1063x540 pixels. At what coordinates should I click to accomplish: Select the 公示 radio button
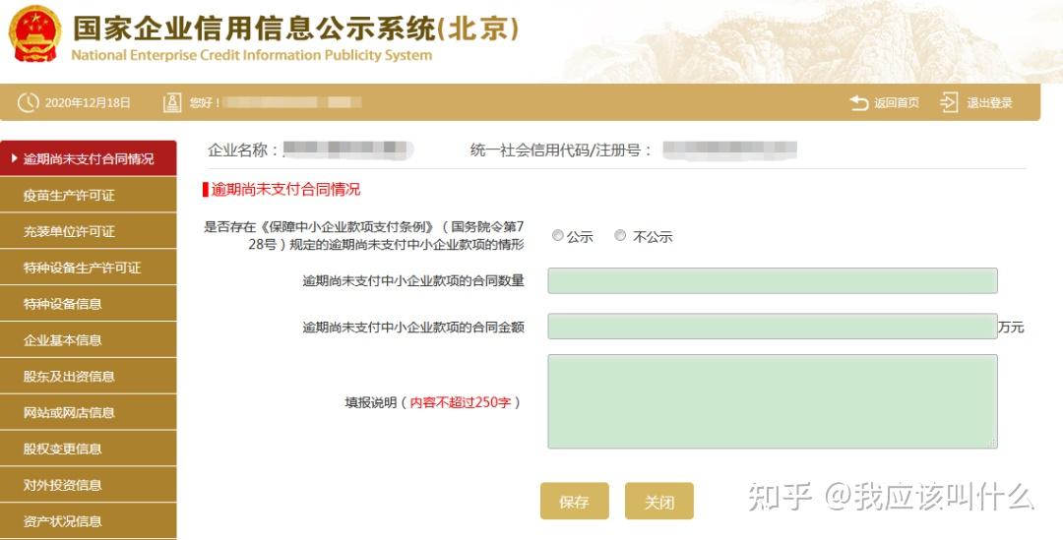(558, 236)
